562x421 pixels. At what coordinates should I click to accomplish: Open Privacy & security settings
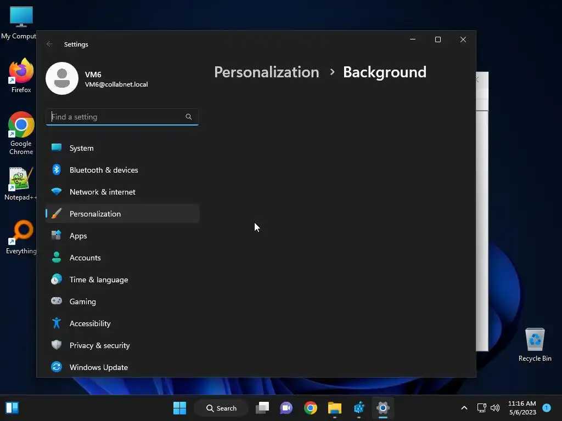pyautogui.click(x=122, y=345)
